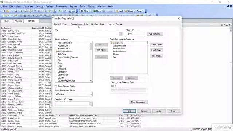Click the Add Sheet icon in the design toolbar
Image resolution: width=233 pixels, height=131 pixels.
pyautogui.click(x=4, y=16)
